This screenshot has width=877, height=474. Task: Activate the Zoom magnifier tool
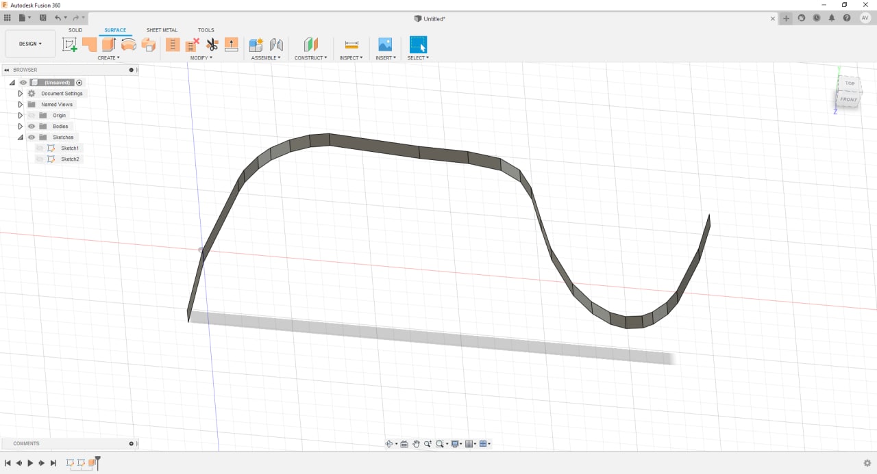(x=428, y=444)
